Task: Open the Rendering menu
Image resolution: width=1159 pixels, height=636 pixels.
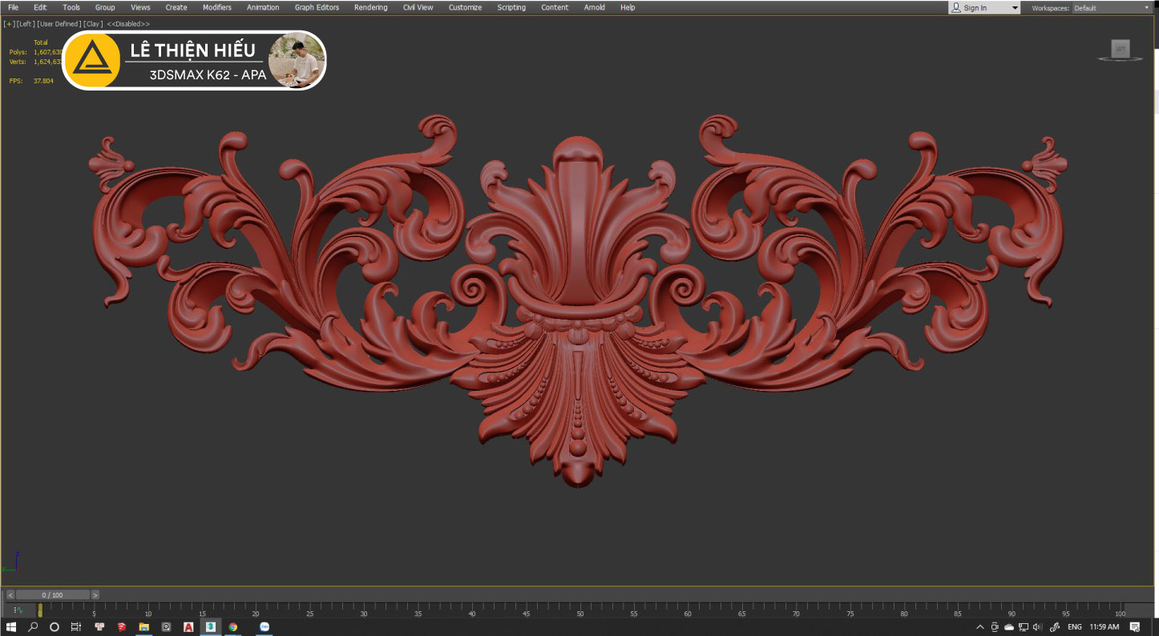Action: click(370, 7)
